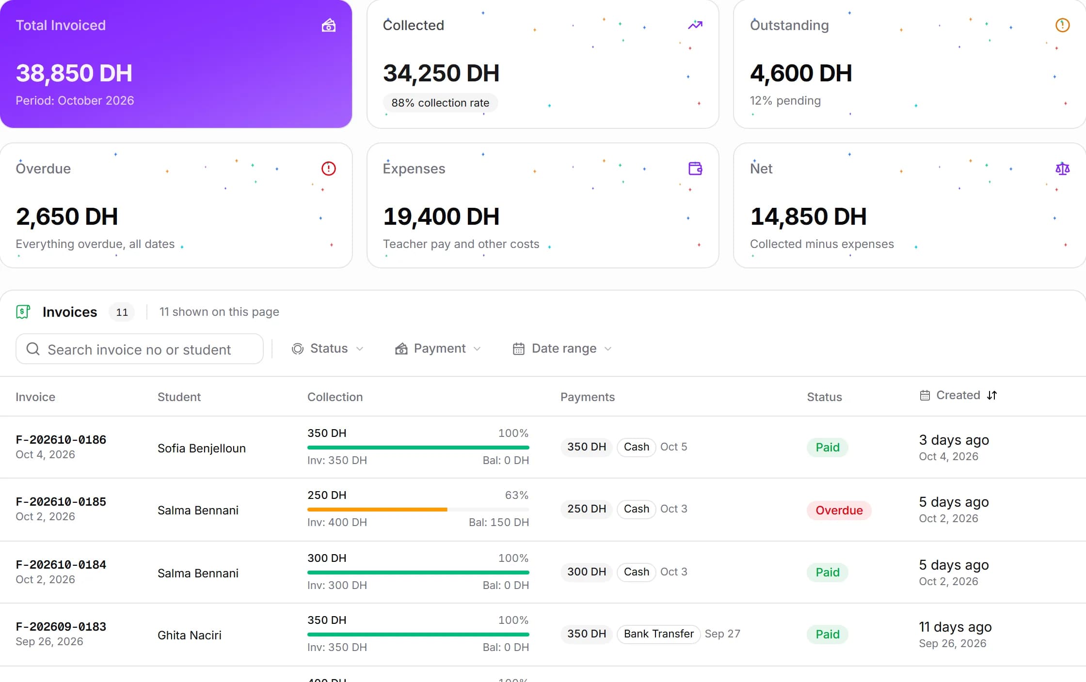Click student name Sofia Benjelloun
Image resolution: width=1086 pixels, height=682 pixels.
pyautogui.click(x=202, y=449)
